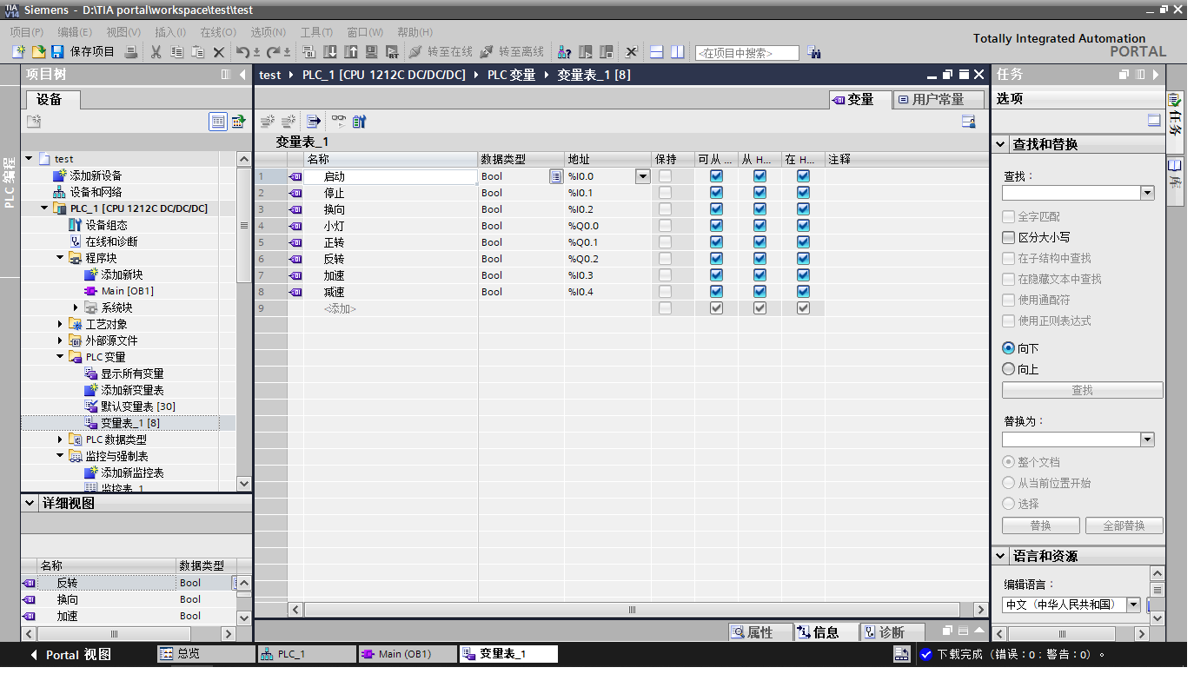Toggle 保持 checkbox for 正转 row
This screenshot has width=1194, height=674.
pos(665,242)
